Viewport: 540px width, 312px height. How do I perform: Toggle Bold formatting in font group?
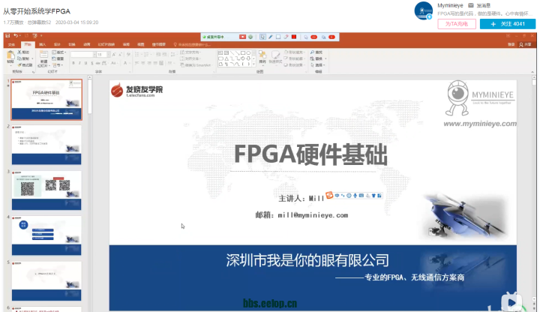[x=73, y=63]
